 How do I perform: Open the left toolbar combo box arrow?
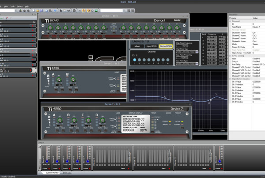(x=16, y=11)
